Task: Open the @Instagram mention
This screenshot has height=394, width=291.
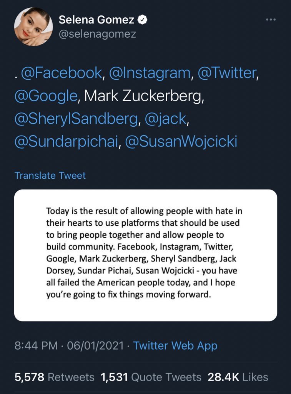Action: point(150,73)
